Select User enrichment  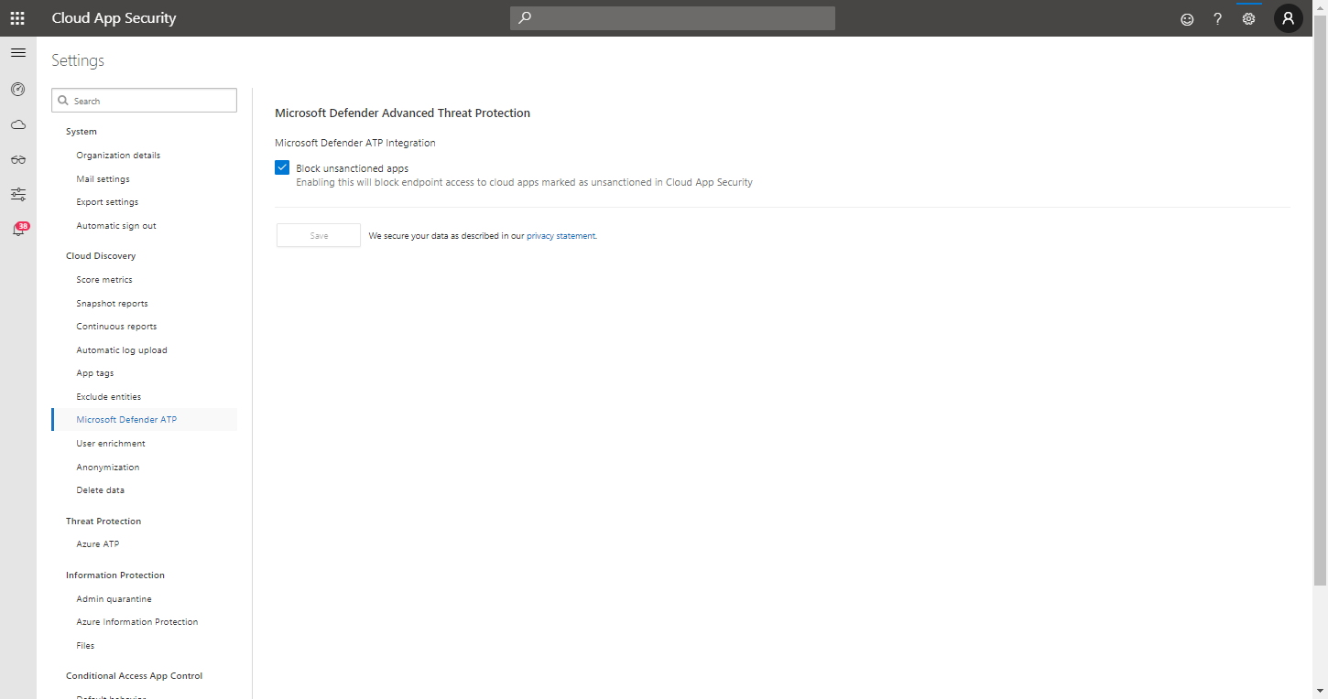[111, 444]
